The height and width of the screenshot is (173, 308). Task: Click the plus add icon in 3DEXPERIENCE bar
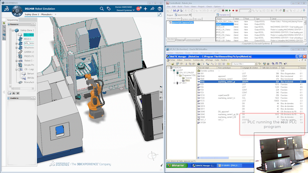coord(145,8)
